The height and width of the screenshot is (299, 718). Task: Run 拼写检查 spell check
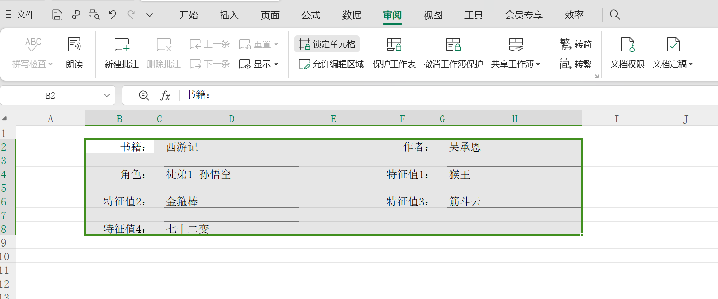[33, 52]
